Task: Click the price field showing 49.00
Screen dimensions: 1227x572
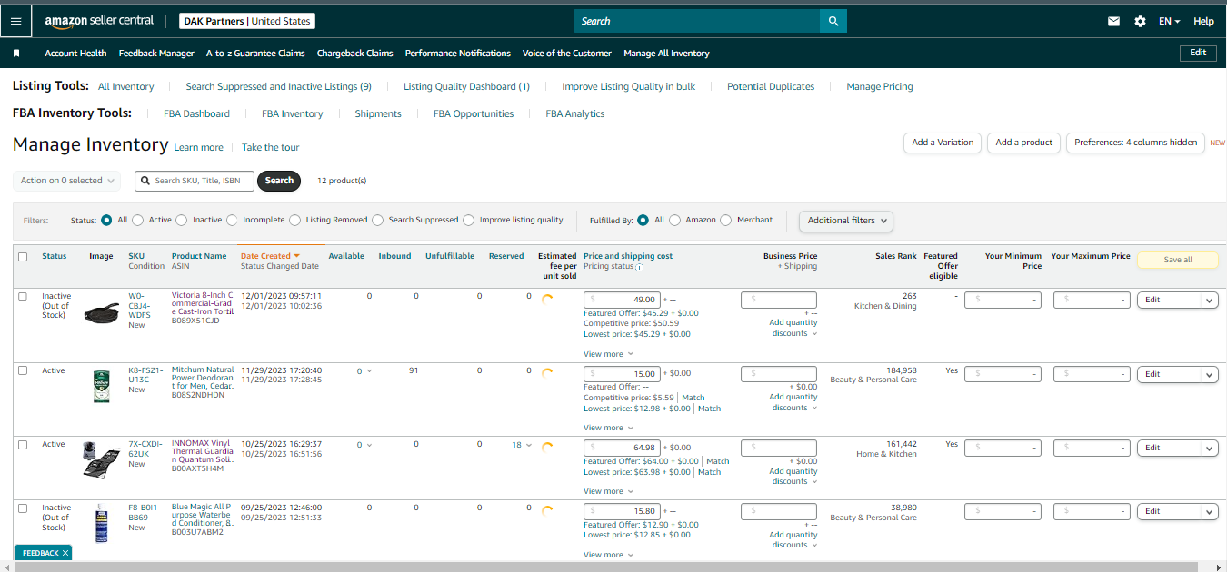Action: [622, 299]
